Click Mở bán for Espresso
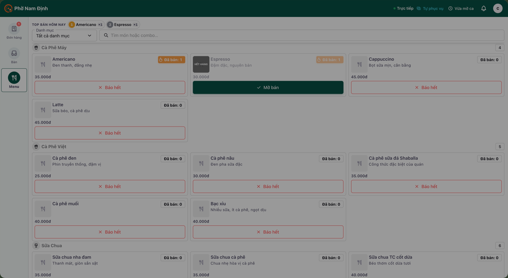508x278 pixels. click(268, 88)
